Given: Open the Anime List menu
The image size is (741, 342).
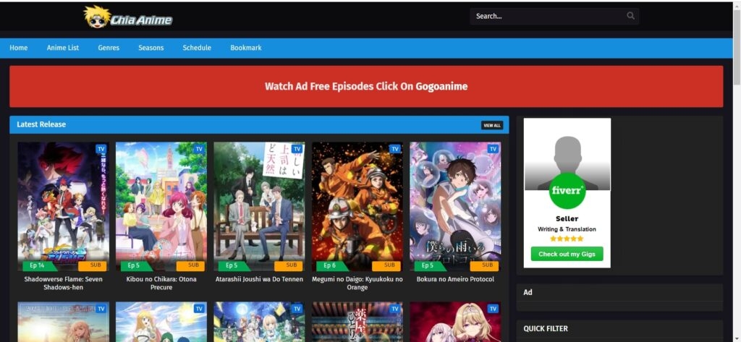Looking at the screenshot, I should point(63,48).
